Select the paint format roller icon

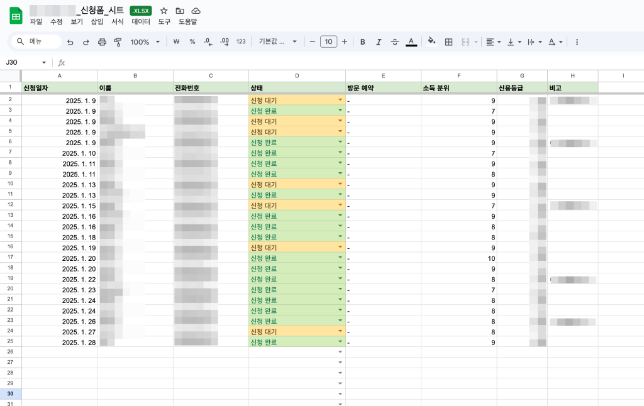(x=118, y=42)
